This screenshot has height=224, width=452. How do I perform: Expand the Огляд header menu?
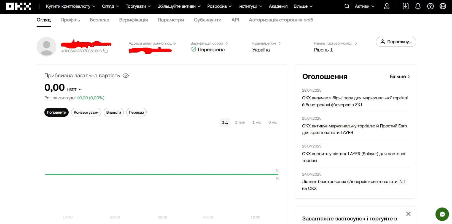tap(111, 6)
